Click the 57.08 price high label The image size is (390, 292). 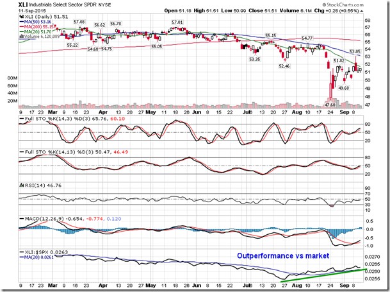pos(79,22)
